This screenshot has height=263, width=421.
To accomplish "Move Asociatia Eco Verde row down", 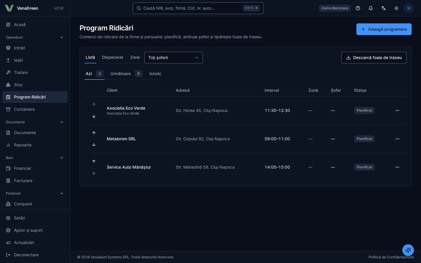I will click(94, 116).
